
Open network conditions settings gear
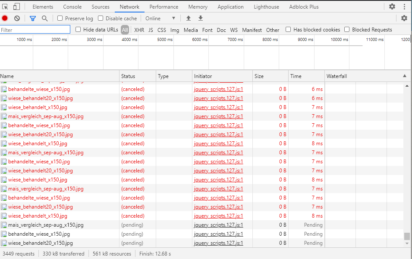tap(404, 18)
